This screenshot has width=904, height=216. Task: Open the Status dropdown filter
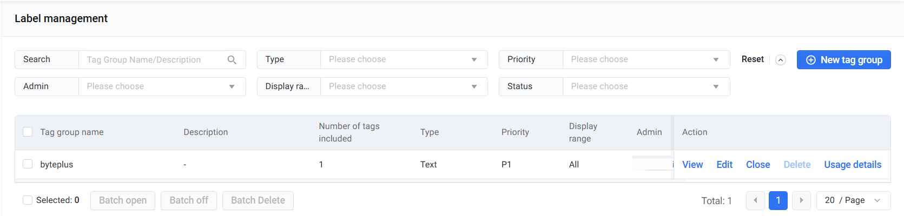tap(646, 86)
